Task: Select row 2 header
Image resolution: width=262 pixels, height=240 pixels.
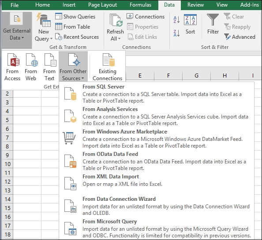Action: click(7, 93)
